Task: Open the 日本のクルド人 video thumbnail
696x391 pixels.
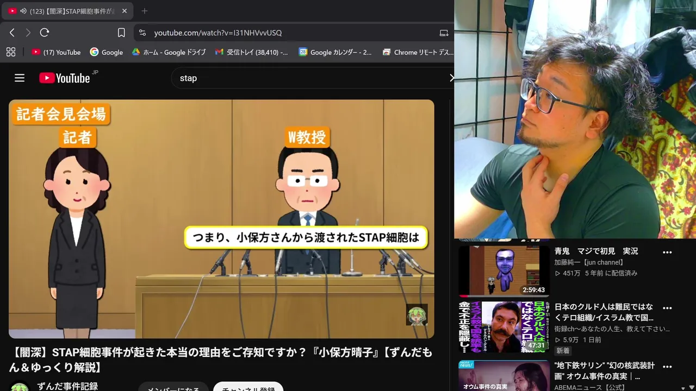Action: pos(504,327)
